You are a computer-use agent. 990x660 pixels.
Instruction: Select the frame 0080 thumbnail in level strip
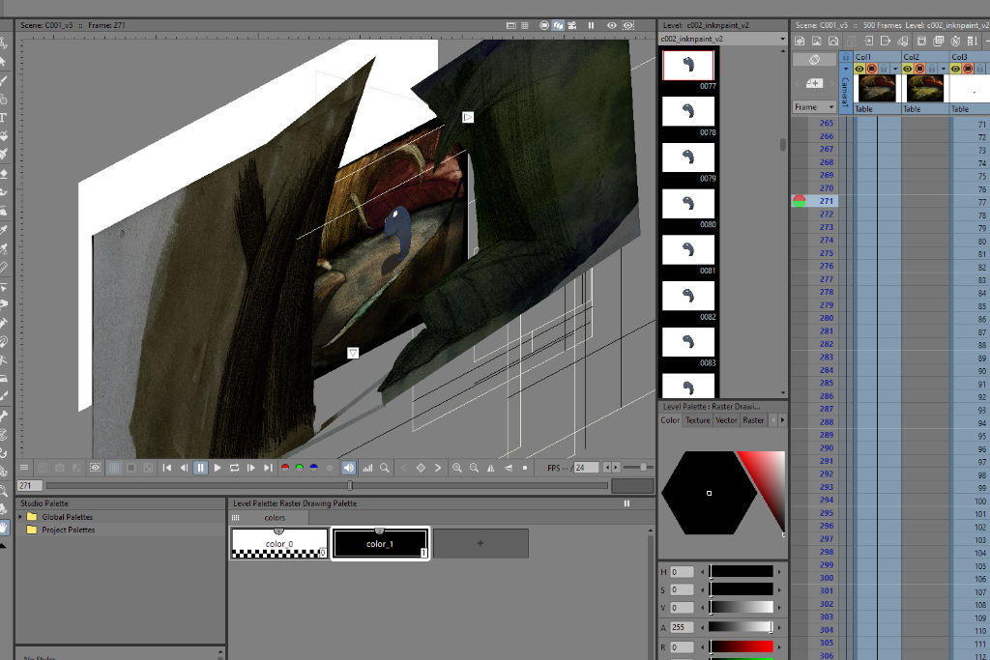(x=687, y=204)
